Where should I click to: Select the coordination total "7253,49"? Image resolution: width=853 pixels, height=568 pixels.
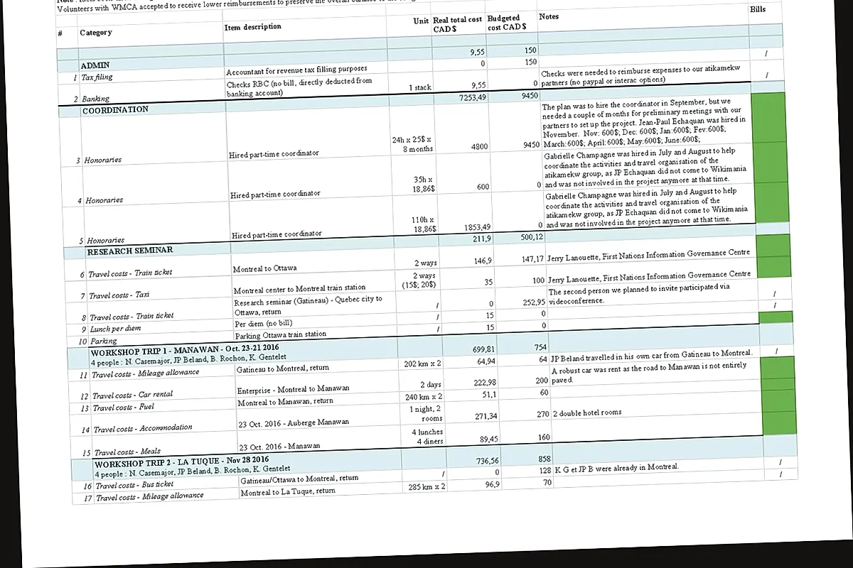click(x=473, y=97)
